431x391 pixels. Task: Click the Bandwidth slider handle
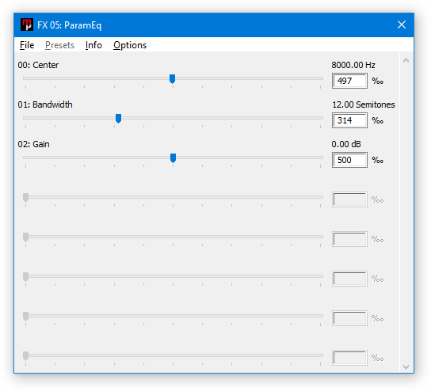coord(119,119)
